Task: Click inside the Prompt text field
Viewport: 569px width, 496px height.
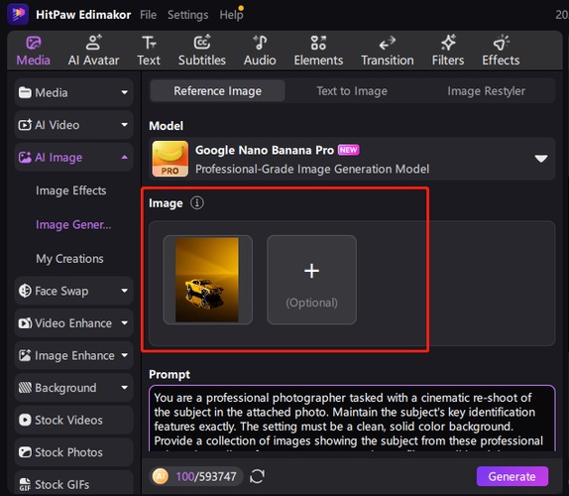Action: coord(352,419)
